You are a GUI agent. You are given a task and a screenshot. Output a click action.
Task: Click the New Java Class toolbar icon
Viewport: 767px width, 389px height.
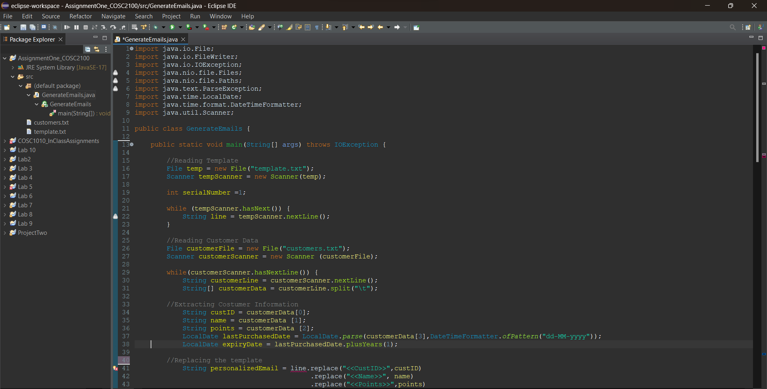(234, 27)
